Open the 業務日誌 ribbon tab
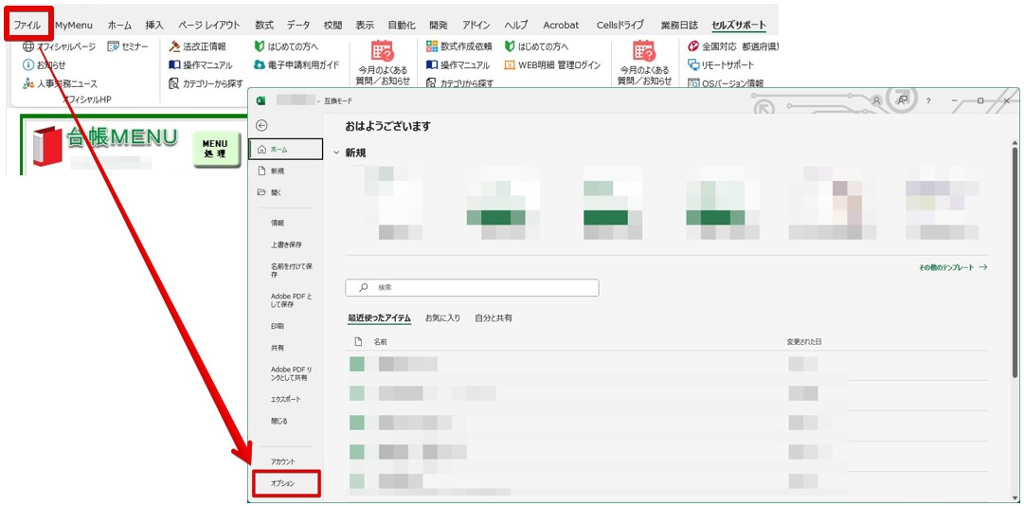1024x506 pixels. point(679,26)
